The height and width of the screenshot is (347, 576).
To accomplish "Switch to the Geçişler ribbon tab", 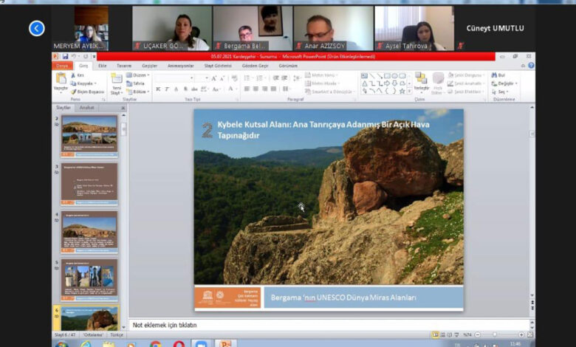I will 149,66.
